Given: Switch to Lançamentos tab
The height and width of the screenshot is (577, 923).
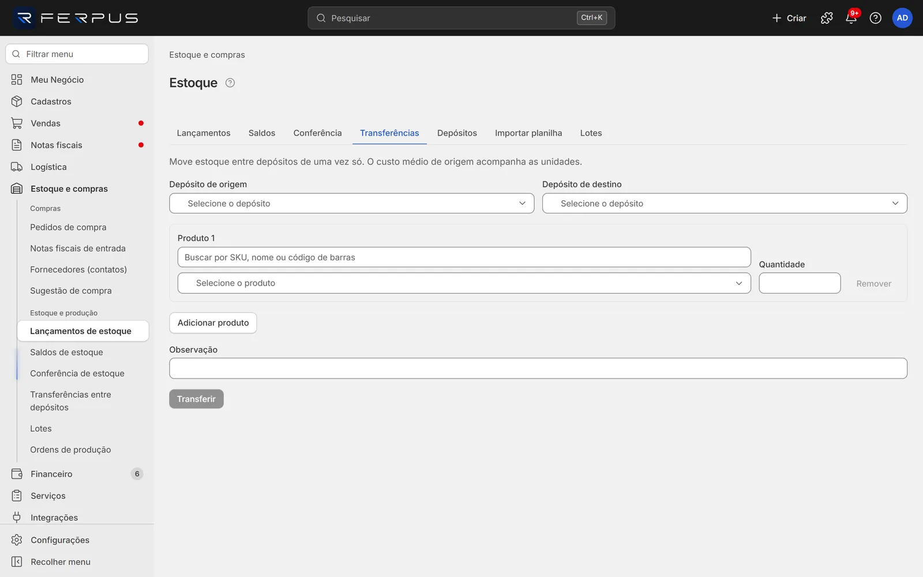Looking at the screenshot, I should click(x=204, y=133).
